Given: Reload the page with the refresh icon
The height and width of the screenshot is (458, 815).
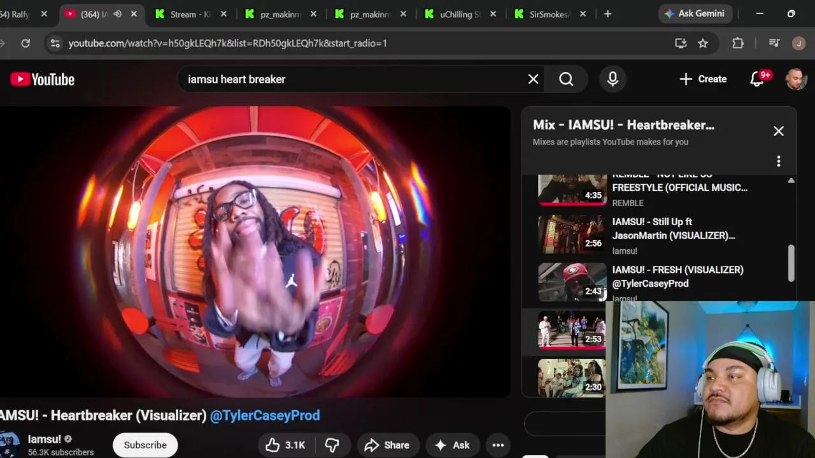Looking at the screenshot, I should point(25,43).
